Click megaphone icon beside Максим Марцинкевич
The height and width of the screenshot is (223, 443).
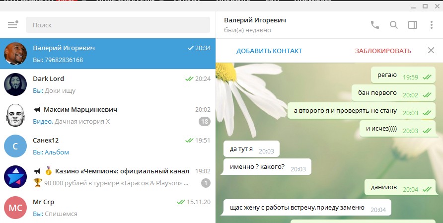[37, 109]
